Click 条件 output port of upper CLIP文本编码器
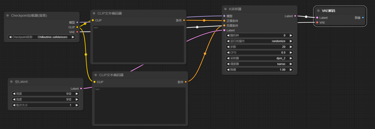Screen dimensions: 375x129 click(184, 20)
